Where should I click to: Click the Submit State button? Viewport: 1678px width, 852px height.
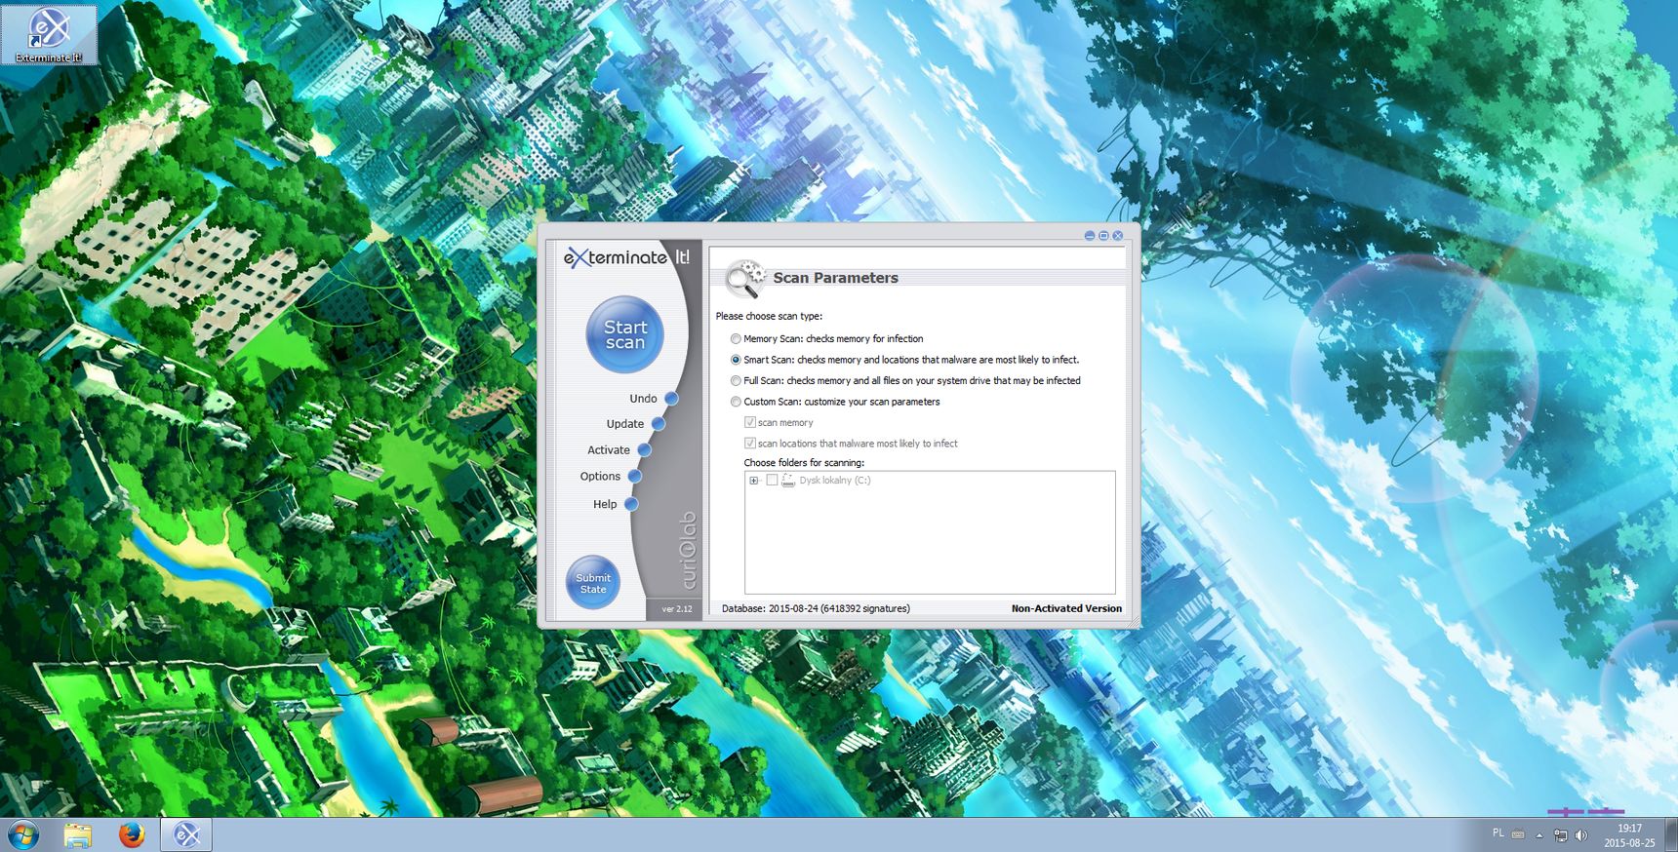(593, 583)
